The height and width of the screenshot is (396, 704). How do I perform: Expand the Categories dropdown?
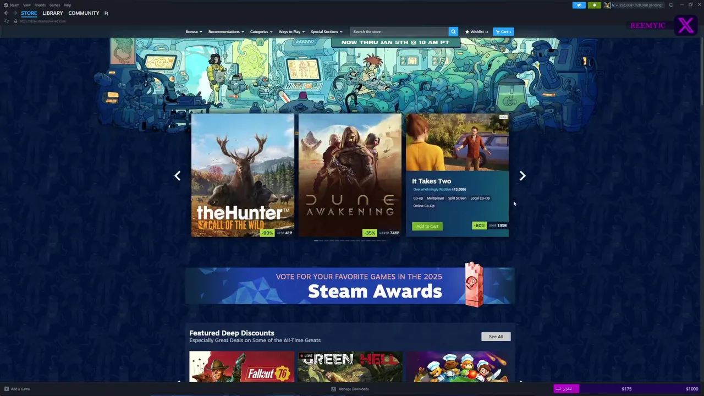(x=261, y=31)
